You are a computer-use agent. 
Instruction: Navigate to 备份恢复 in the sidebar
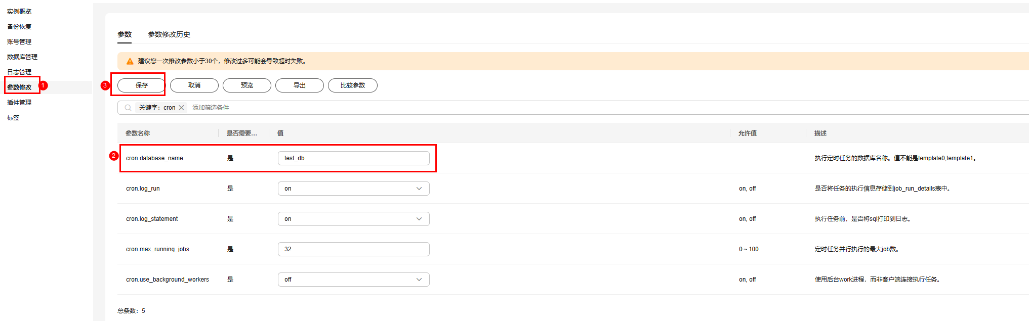tap(19, 27)
